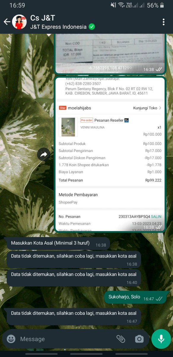This screenshot has width=173, height=357.
Task: Tap the 16:59 clock in the status bar
Action: point(17,5)
